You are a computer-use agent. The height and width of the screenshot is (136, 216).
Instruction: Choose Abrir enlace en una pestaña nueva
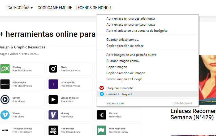(x=148, y=19)
